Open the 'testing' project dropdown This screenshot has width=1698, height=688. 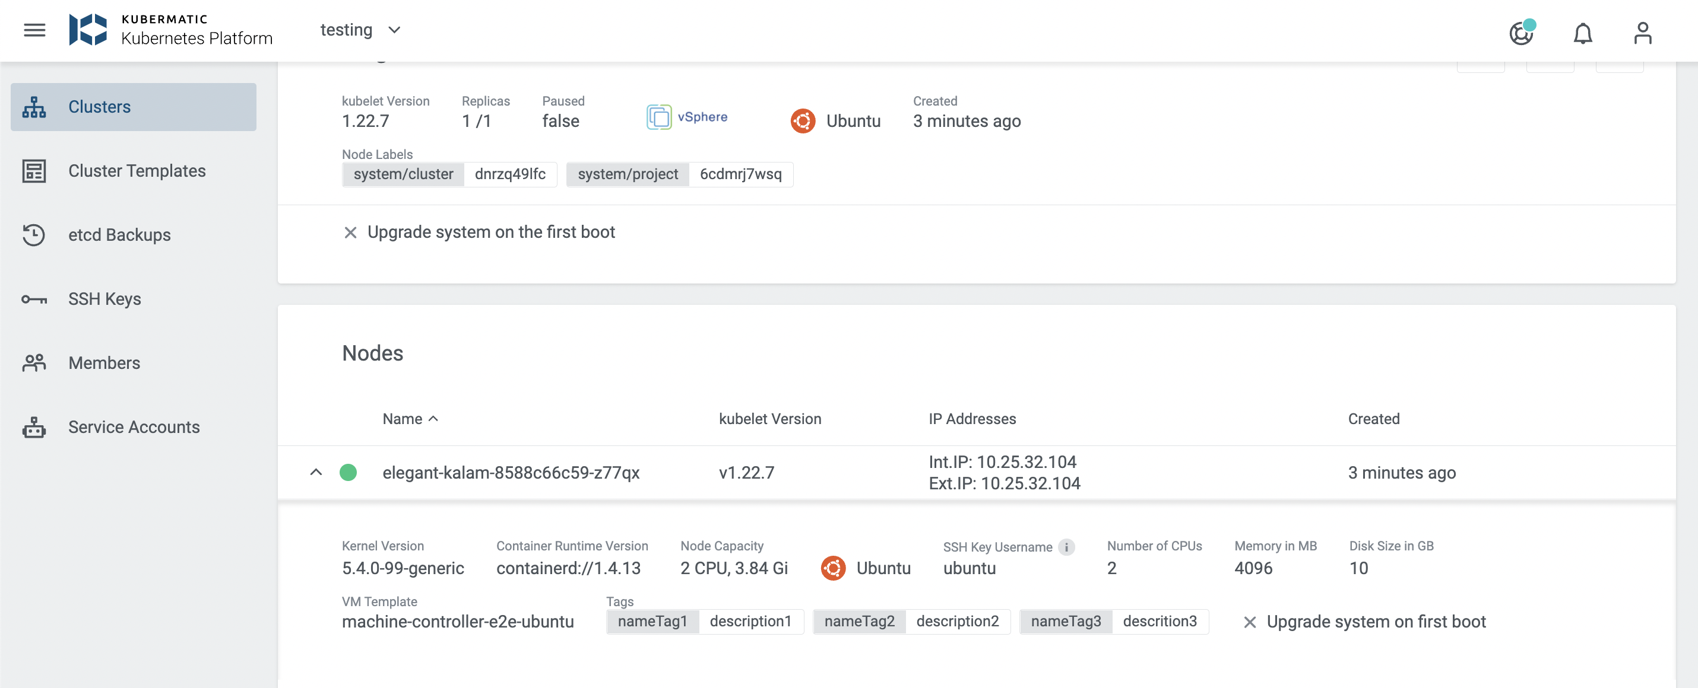(x=360, y=30)
